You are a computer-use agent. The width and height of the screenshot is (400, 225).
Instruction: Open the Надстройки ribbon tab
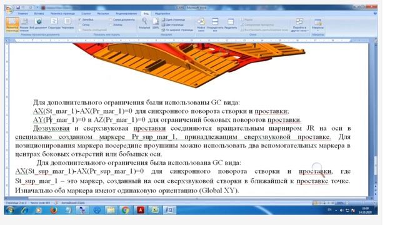[x=162, y=14]
